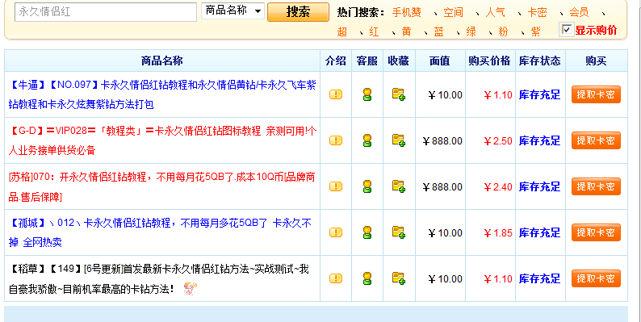The width and height of the screenshot is (641, 322).
Task: Open the 商品名称 search type dropdown
Action: tap(233, 11)
